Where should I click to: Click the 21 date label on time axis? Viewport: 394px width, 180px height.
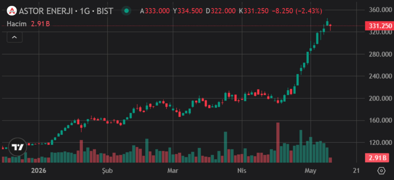[x=356, y=171]
